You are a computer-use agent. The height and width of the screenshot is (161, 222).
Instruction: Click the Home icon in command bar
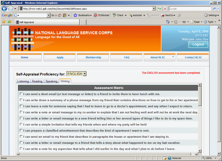coord(168,22)
